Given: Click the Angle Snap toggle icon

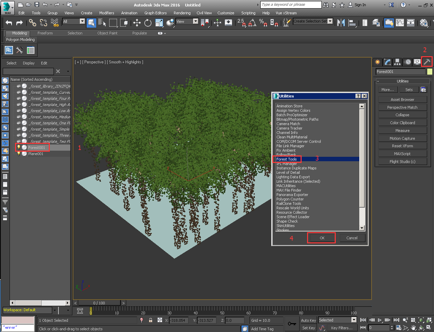Looking at the screenshot, I should (x=252, y=23).
